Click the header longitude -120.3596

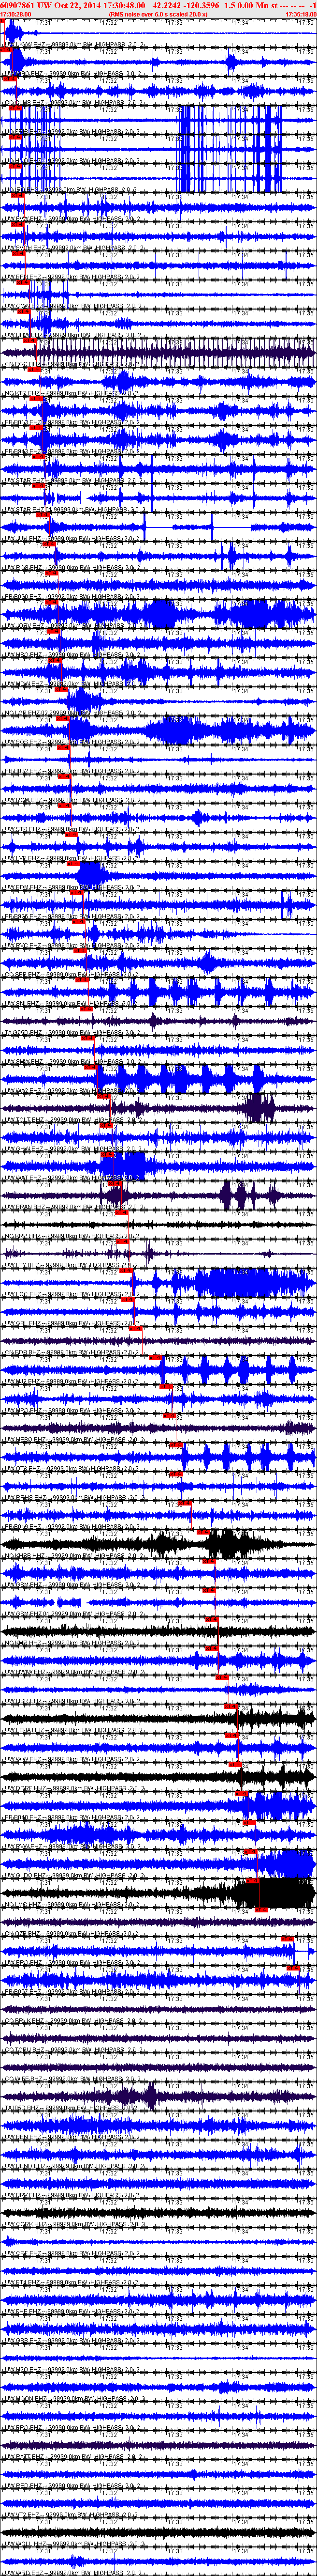pyautogui.click(x=202, y=5)
